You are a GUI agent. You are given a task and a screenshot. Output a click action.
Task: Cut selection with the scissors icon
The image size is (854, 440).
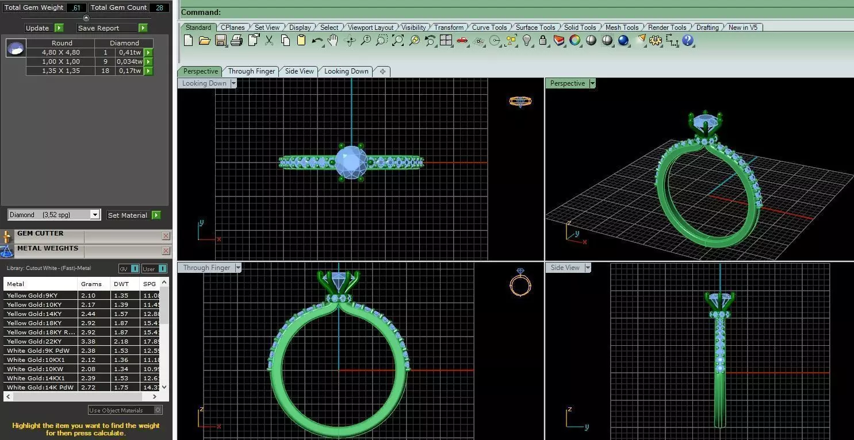click(x=269, y=40)
